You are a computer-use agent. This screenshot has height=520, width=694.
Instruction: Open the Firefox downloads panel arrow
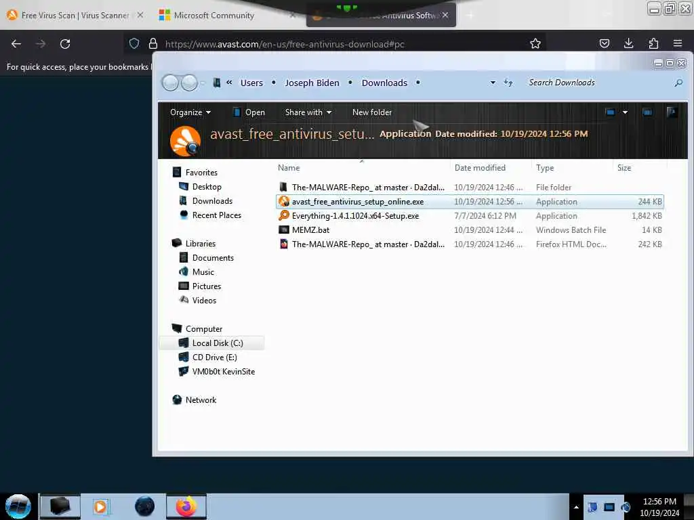pyautogui.click(x=628, y=43)
